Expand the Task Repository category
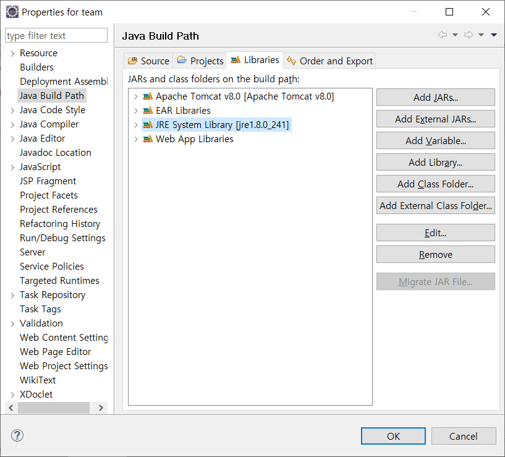The image size is (505, 457). click(12, 295)
